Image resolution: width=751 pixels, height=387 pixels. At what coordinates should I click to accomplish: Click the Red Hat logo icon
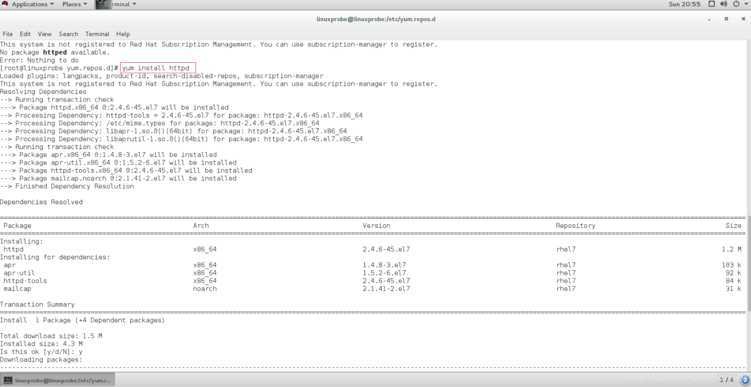(x=5, y=4)
